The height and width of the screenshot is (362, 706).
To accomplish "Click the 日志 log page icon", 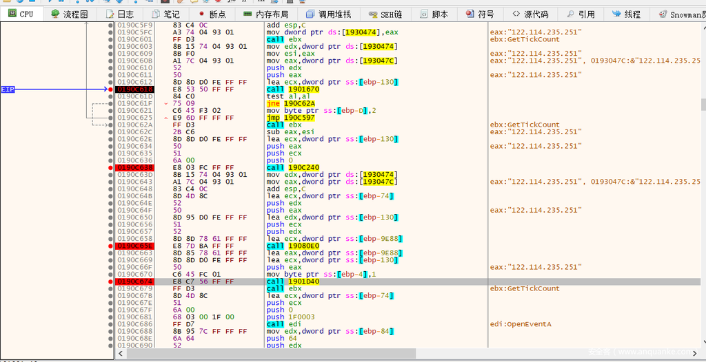I will (x=110, y=14).
